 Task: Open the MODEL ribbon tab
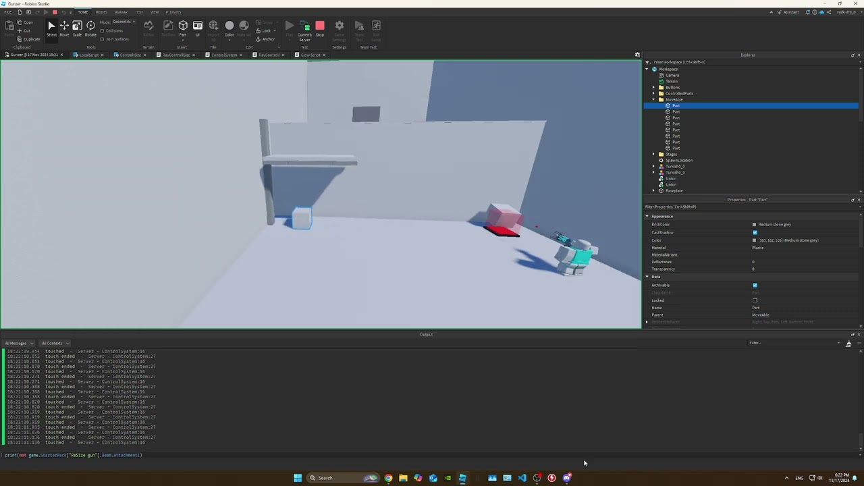pyautogui.click(x=101, y=12)
